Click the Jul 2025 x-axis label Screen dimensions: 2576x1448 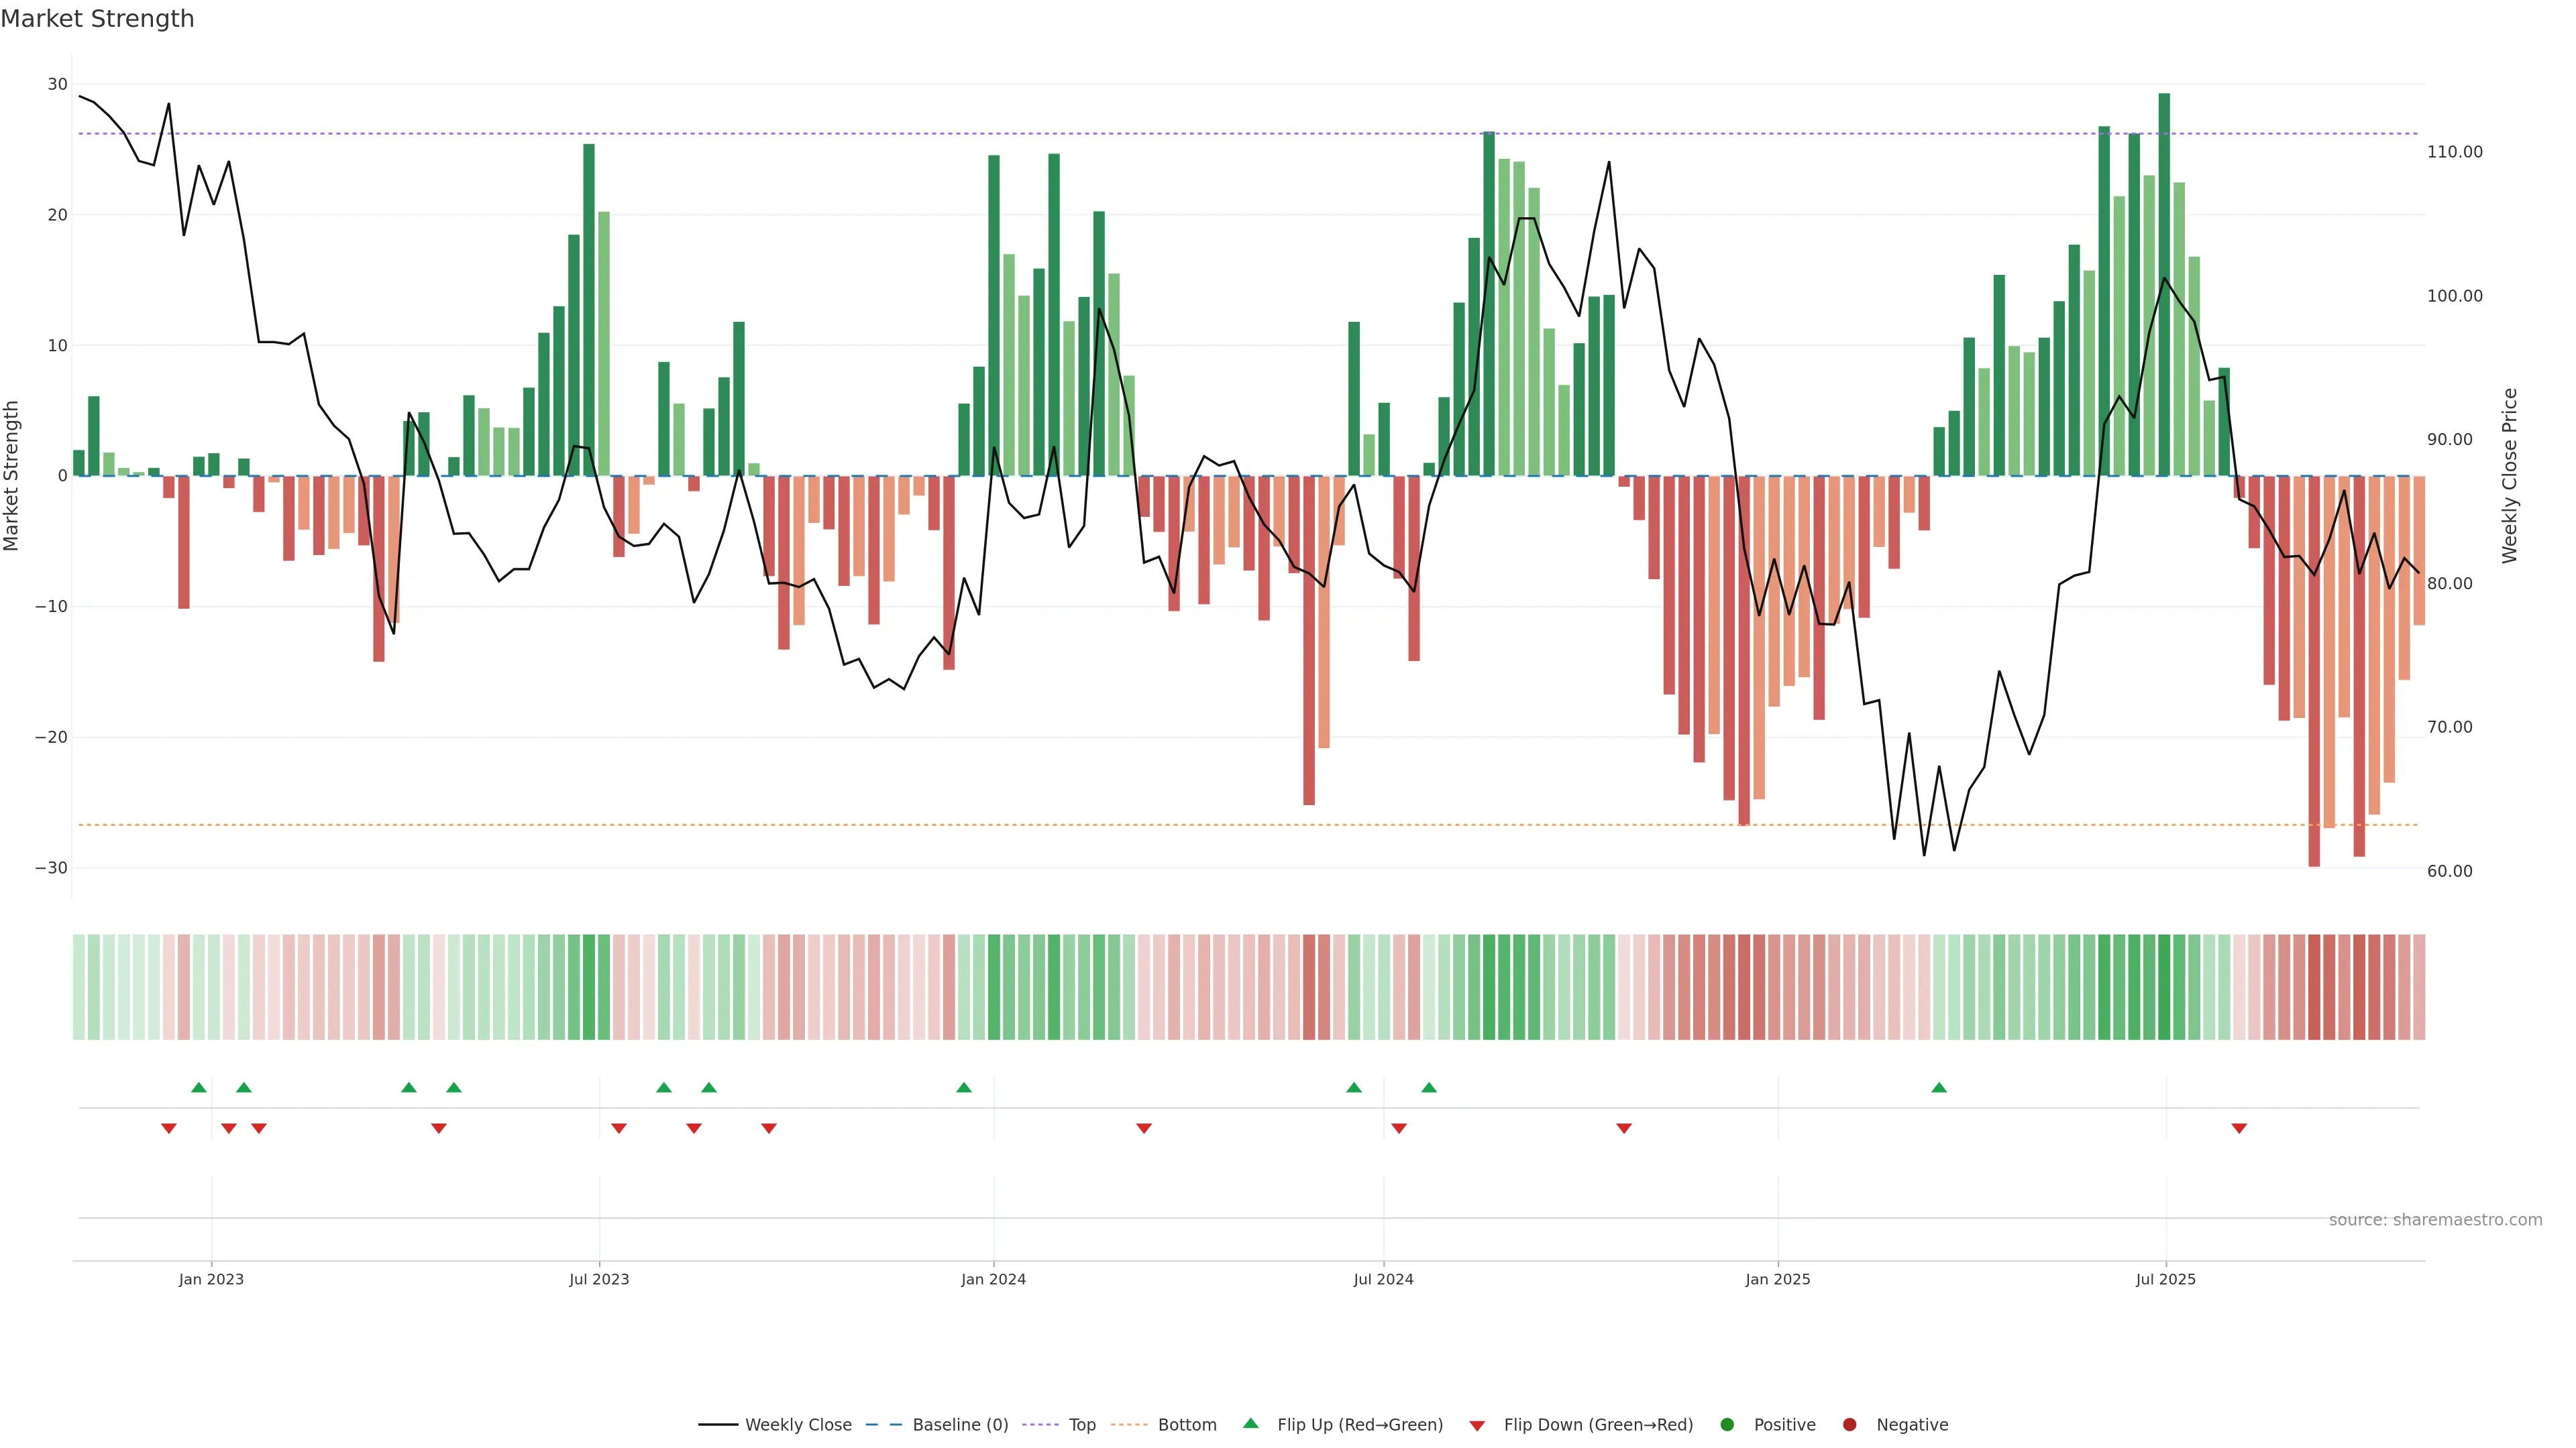[2165, 1279]
